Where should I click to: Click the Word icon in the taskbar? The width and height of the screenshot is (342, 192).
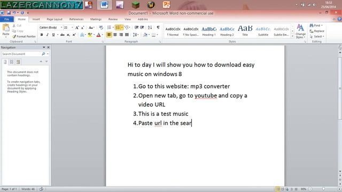pos(104,5)
